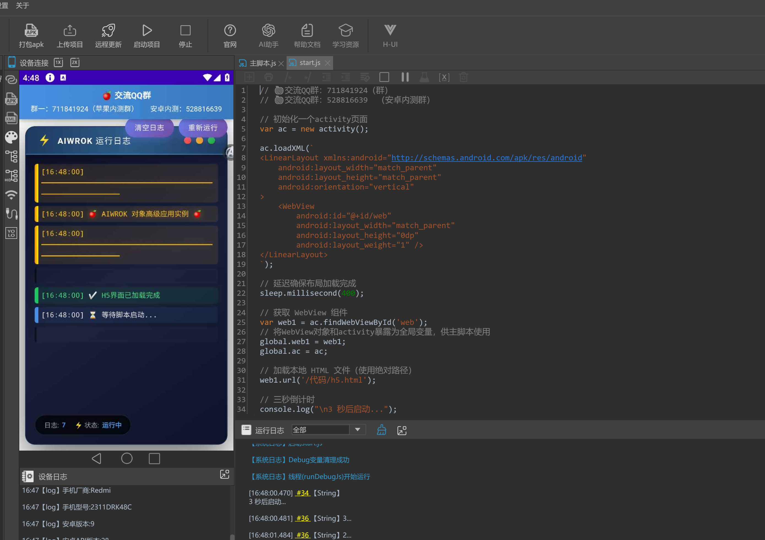Click the USB cable icon in sidebar
This screenshot has height=540, width=765.
tap(11, 214)
